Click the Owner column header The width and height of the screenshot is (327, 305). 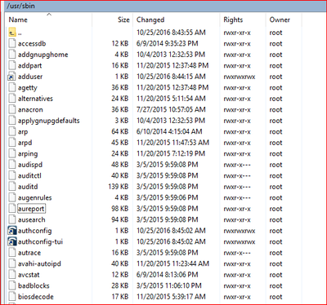280,20
